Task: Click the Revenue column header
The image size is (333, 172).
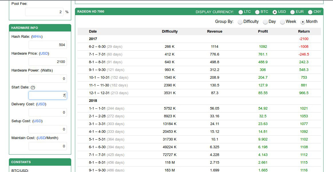Action: tap(215, 31)
